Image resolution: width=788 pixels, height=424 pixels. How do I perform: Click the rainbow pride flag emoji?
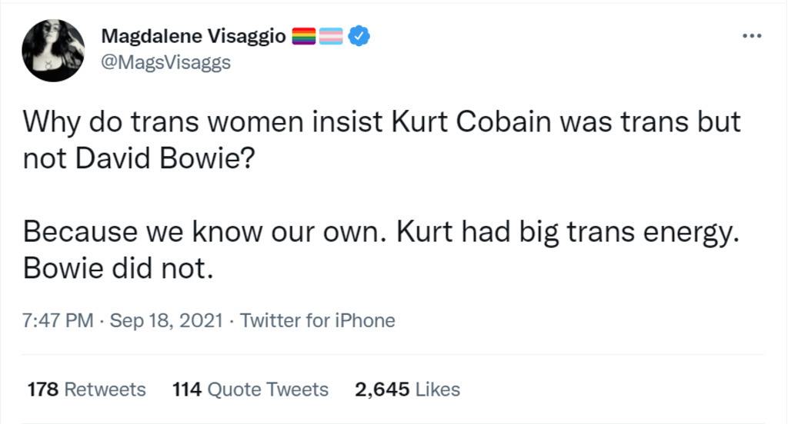point(306,36)
